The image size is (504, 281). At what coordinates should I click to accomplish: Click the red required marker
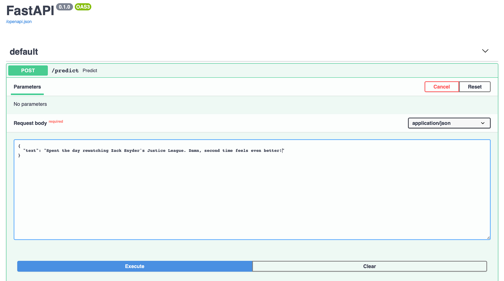coord(56,122)
